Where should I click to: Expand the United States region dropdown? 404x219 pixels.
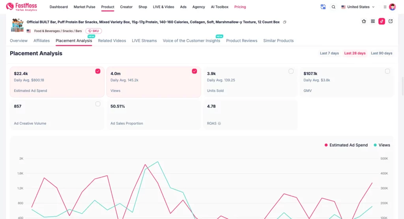(x=358, y=7)
